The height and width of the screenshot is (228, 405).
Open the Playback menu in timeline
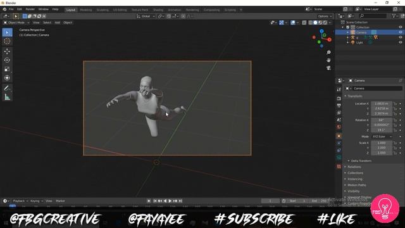click(x=20, y=201)
